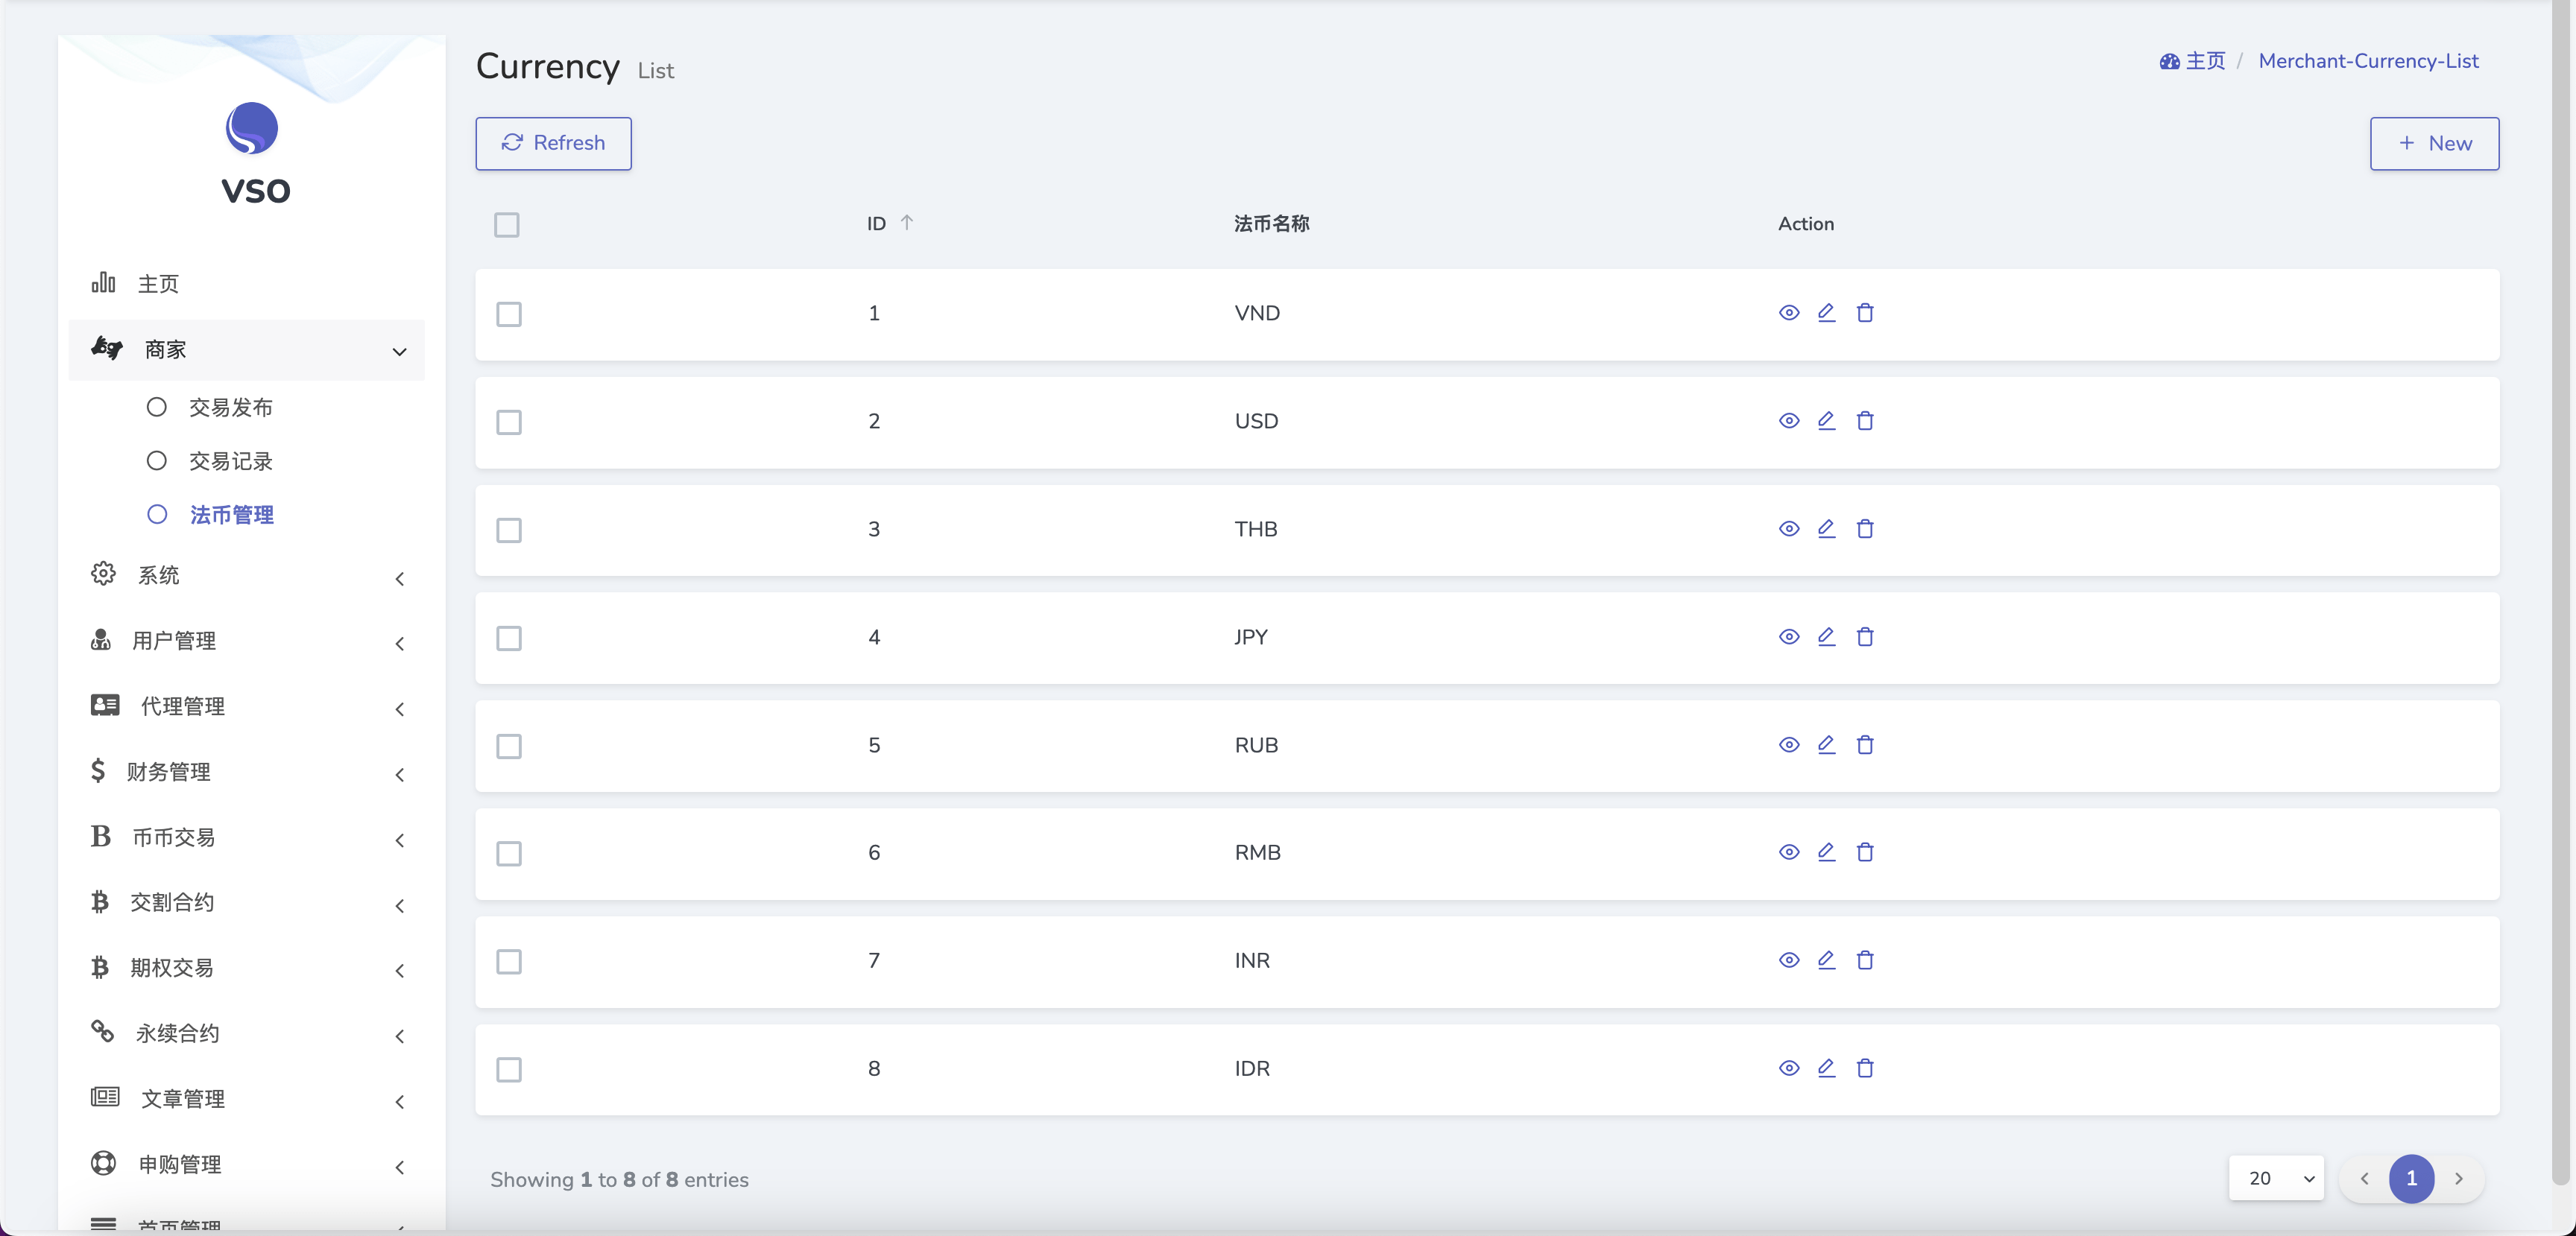Click the edit icon for USD currency
The height and width of the screenshot is (1236, 2576).
point(1827,420)
